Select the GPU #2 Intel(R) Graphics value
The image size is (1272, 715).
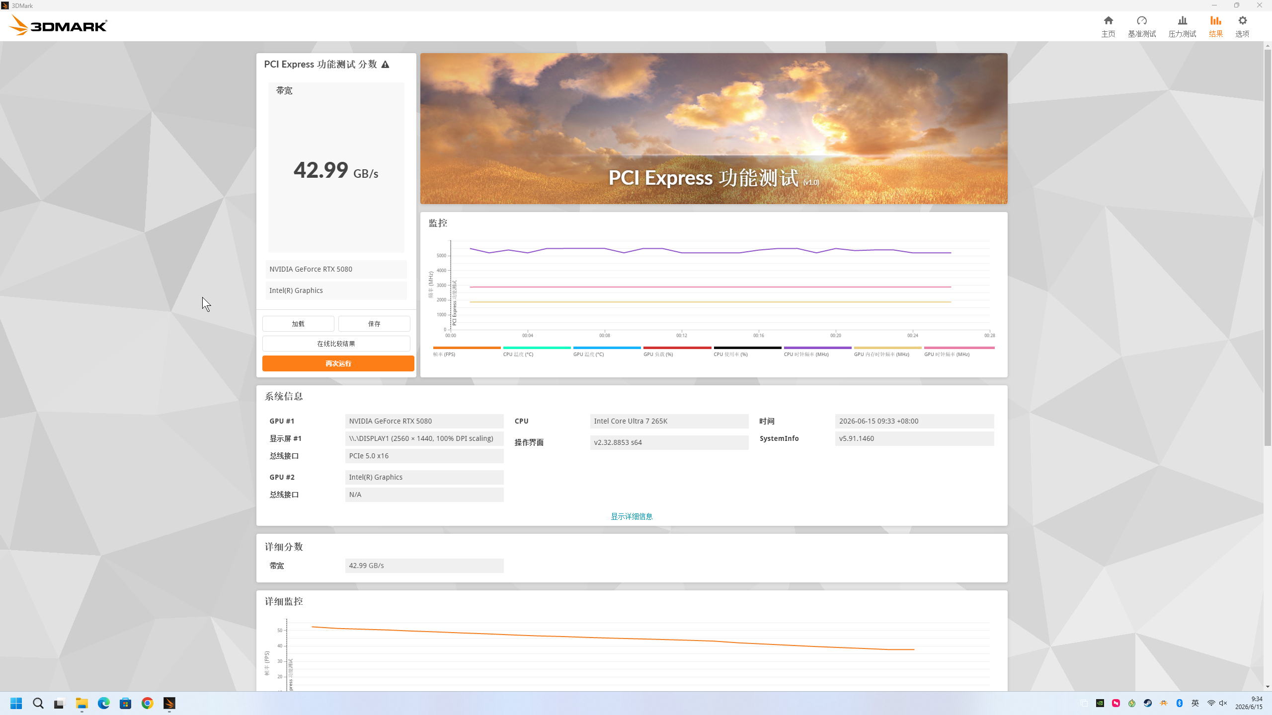click(x=424, y=477)
